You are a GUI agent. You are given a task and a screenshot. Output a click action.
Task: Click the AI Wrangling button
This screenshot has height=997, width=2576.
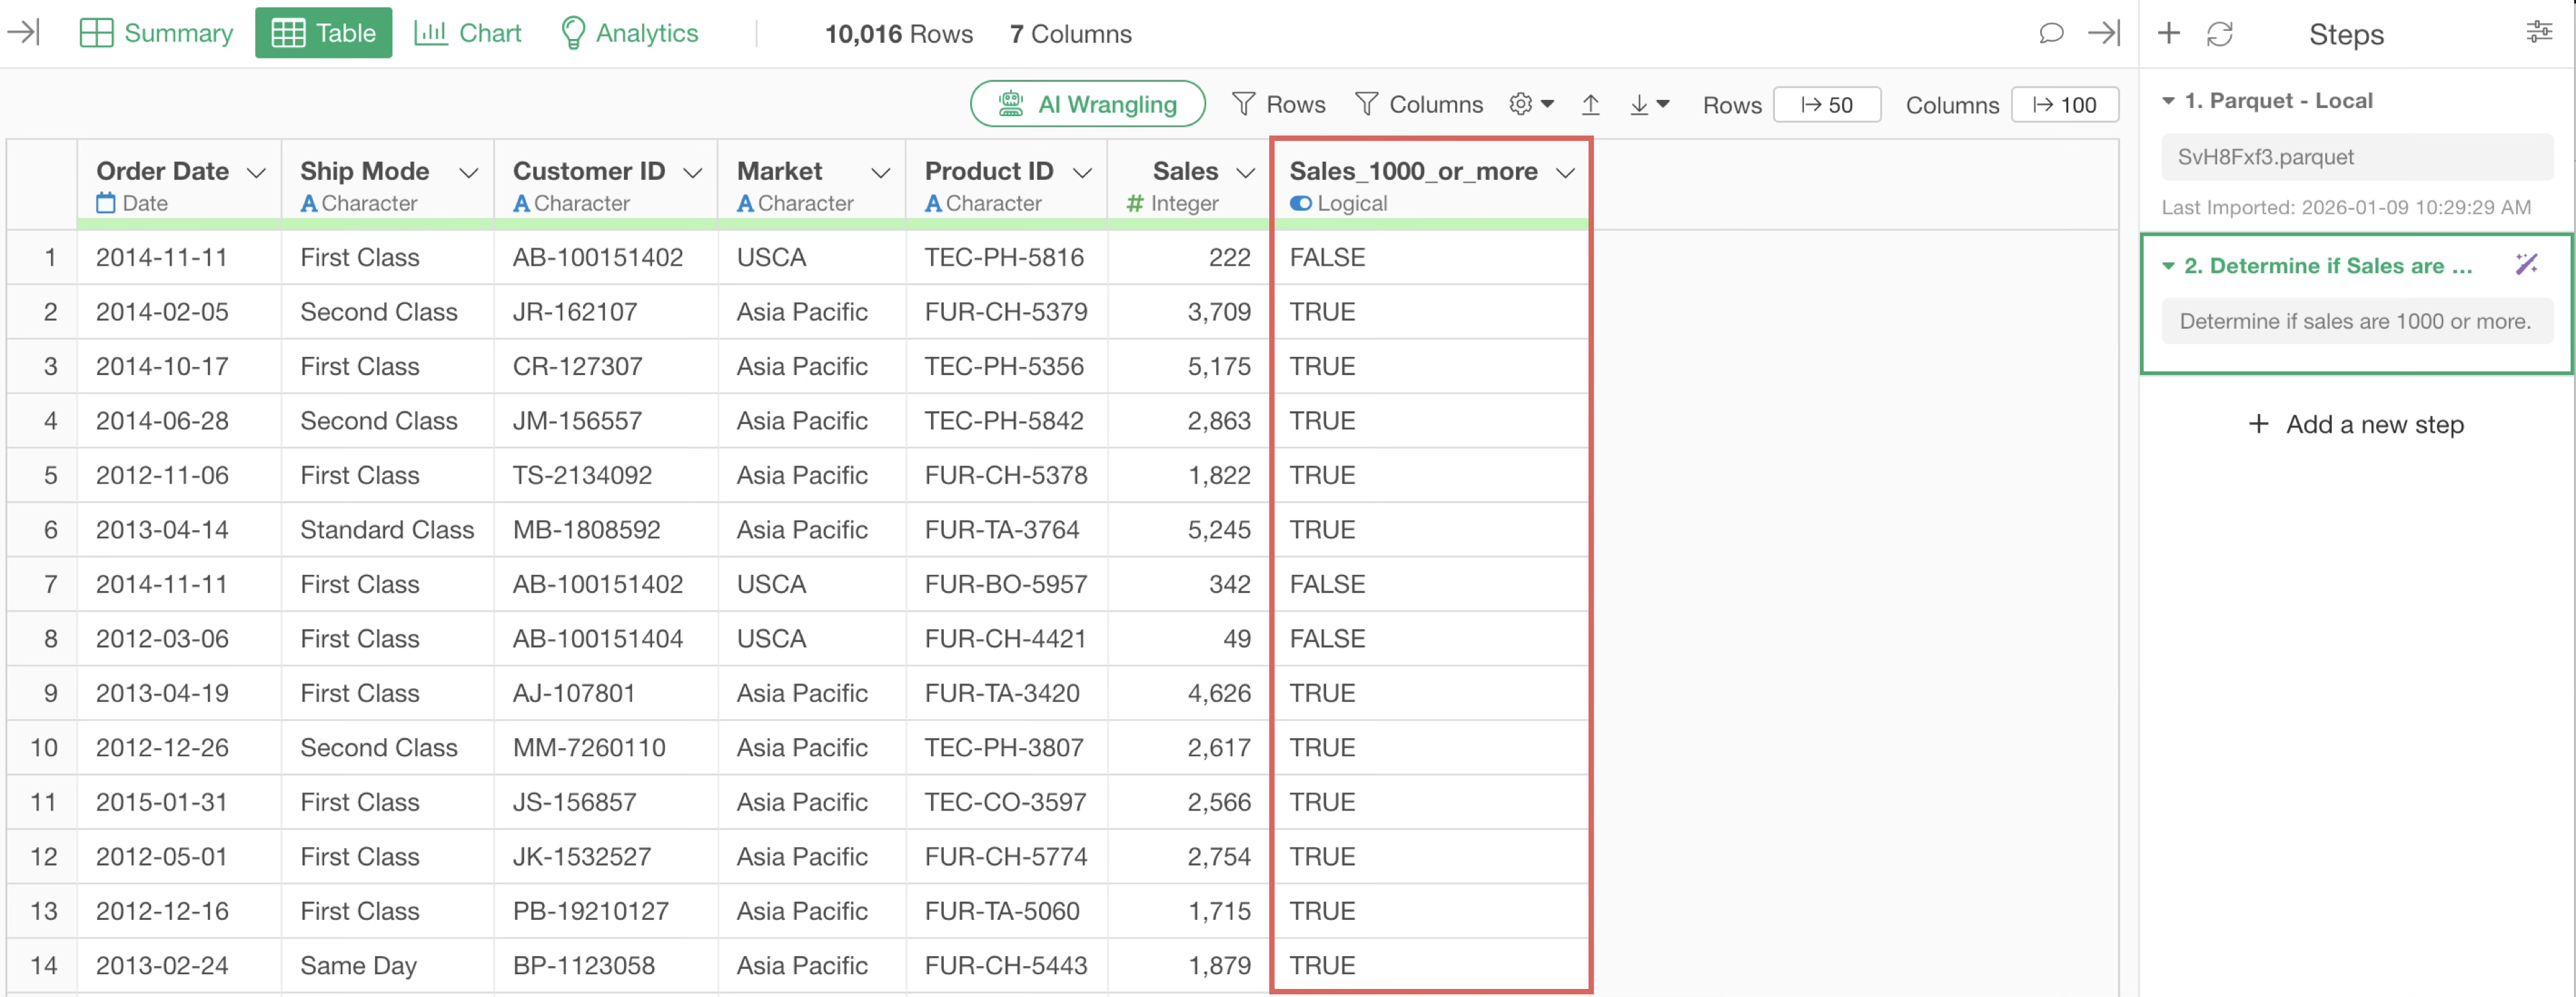pos(1087,104)
